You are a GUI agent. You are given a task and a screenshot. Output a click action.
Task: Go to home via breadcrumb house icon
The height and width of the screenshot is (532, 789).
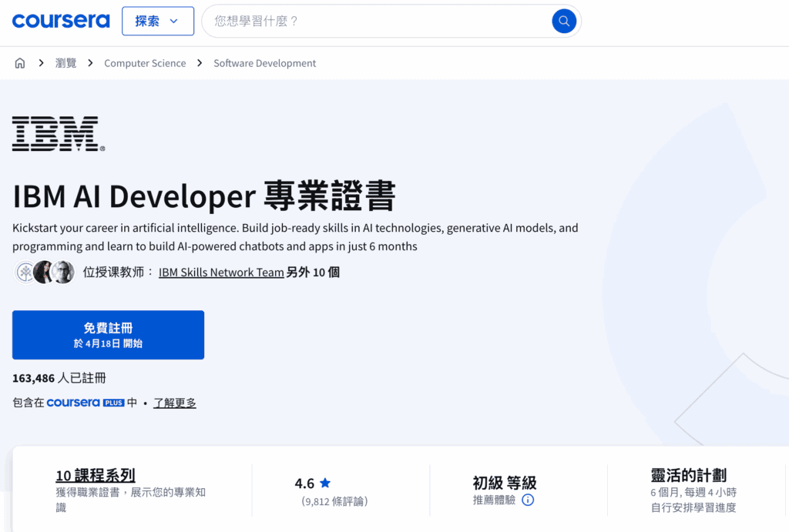coord(19,63)
